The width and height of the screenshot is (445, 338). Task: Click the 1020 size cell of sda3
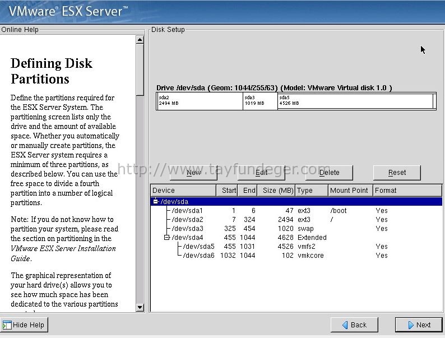[285, 229]
